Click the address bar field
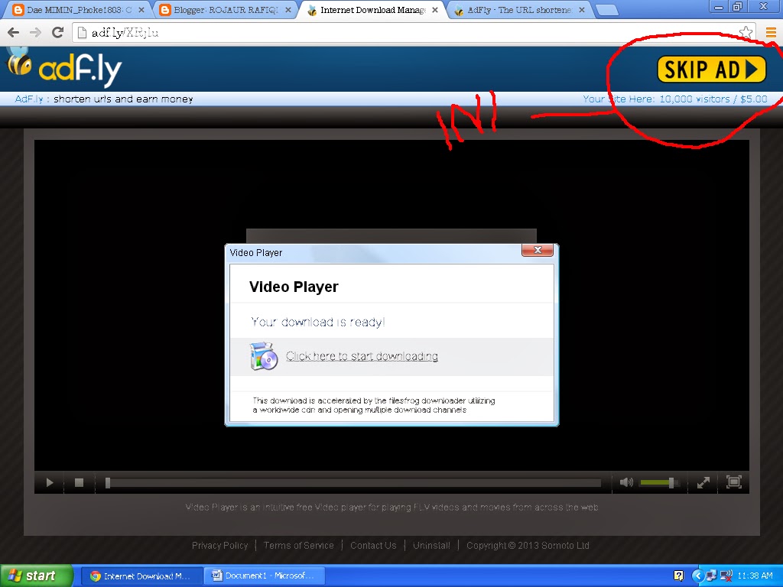The image size is (783, 587). point(414,32)
